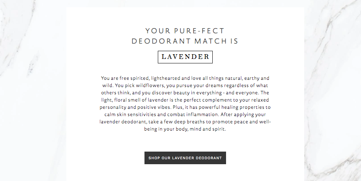Viewport: 361px width, 181px height.
Task: Click the word 'PURE-FECT' in the heading
Action: coord(199,31)
